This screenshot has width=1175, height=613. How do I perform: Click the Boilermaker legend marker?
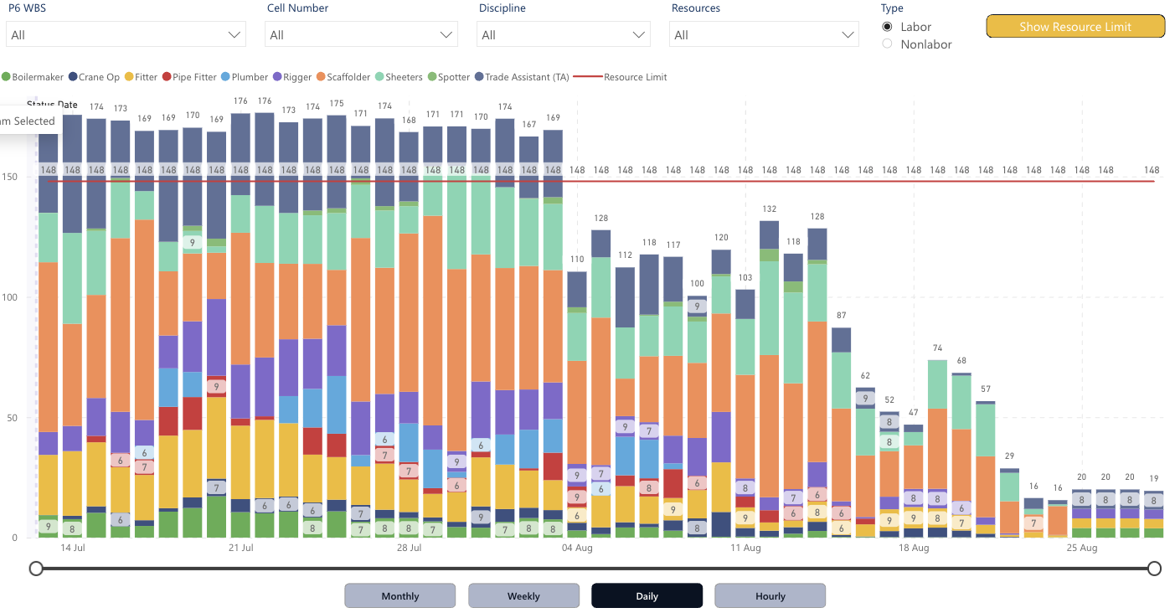click(6, 77)
